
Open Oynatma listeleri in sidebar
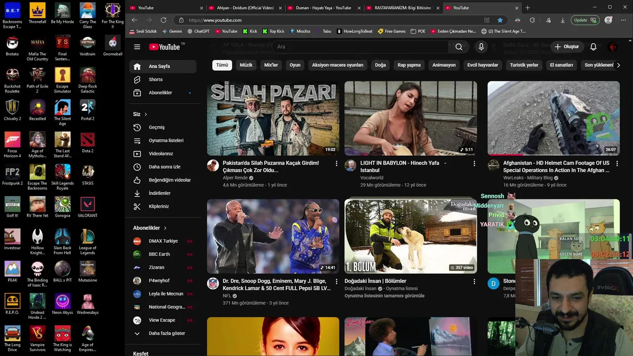click(162, 140)
